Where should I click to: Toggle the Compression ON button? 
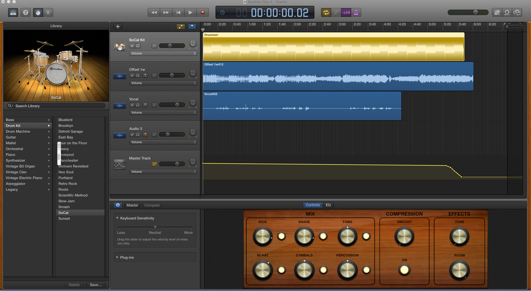point(404,269)
